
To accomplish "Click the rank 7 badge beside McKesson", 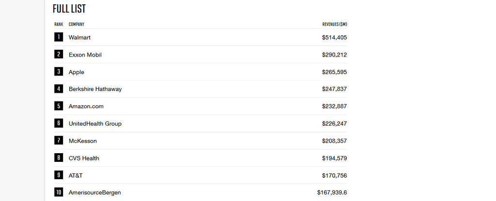I will pos(59,141).
